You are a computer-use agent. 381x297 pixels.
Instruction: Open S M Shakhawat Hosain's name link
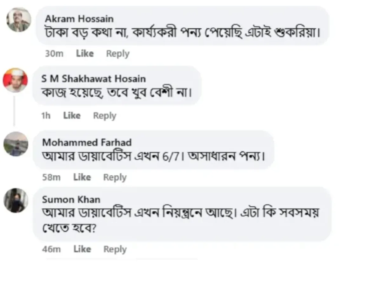[94, 79]
